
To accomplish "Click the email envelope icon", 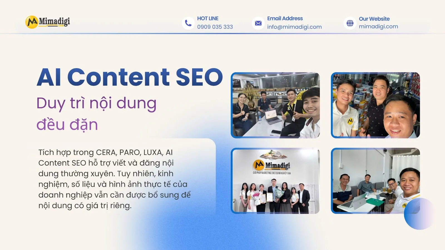I will (x=258, y=23).
